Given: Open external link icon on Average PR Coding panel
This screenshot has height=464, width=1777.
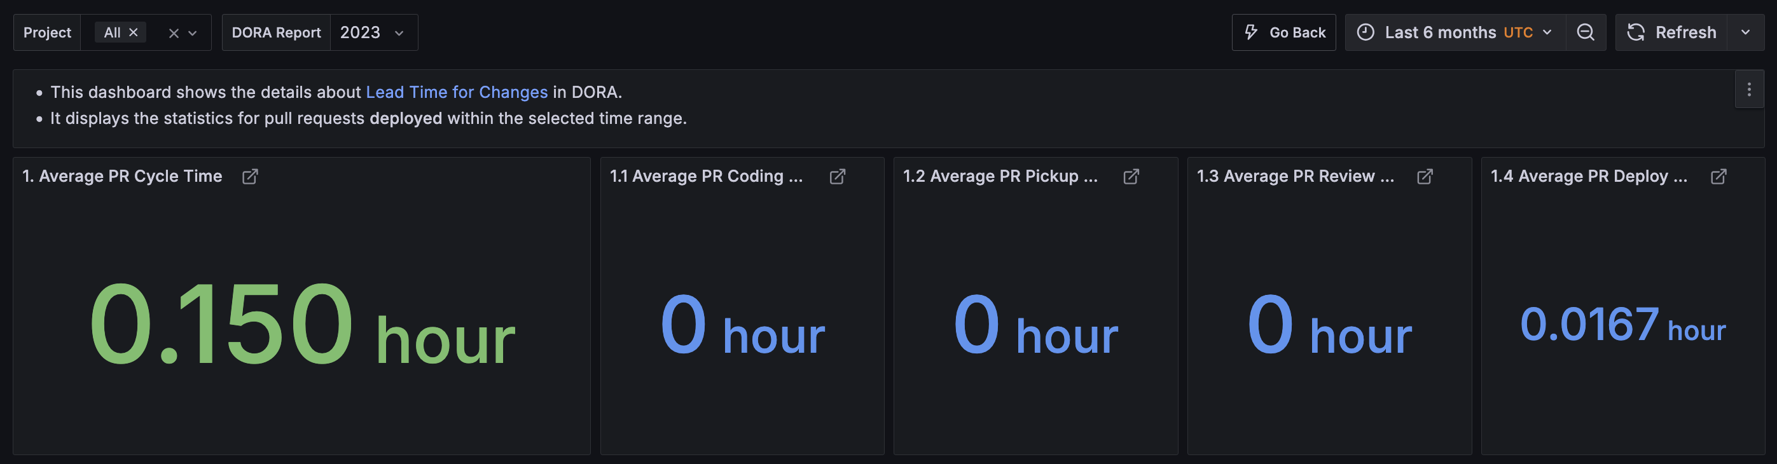Looking at the screenshot, I should [838, 177].
